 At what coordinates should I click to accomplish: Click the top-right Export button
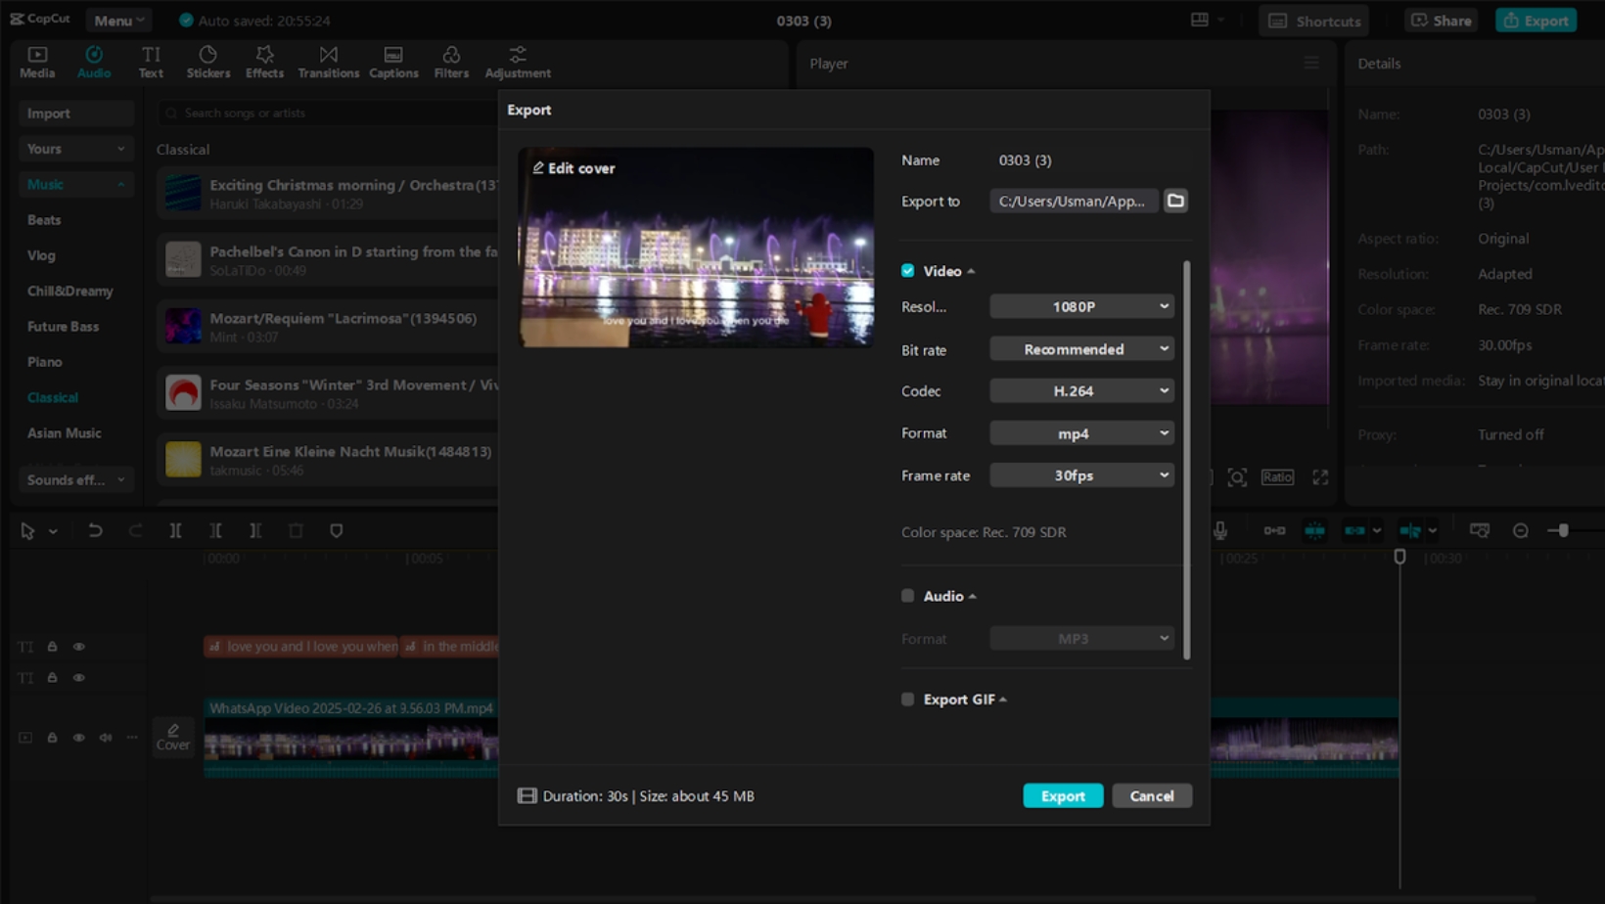[x=1536, y=21]
